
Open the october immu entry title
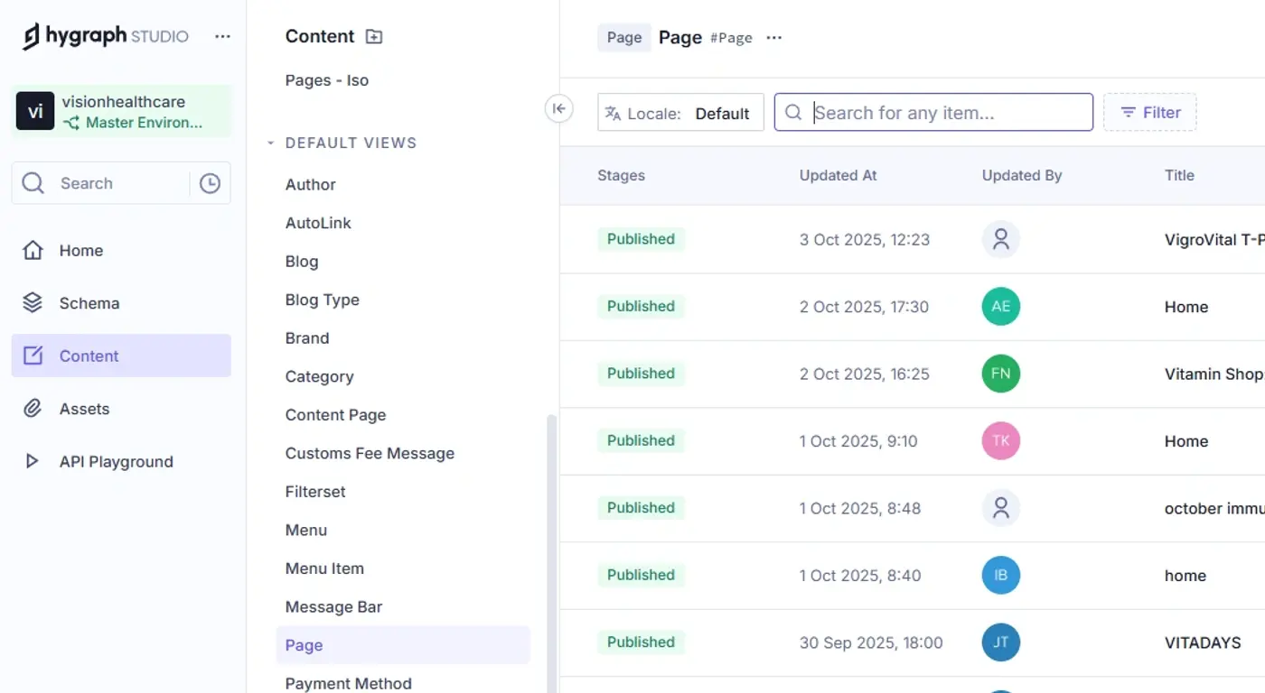[1214, 508]
